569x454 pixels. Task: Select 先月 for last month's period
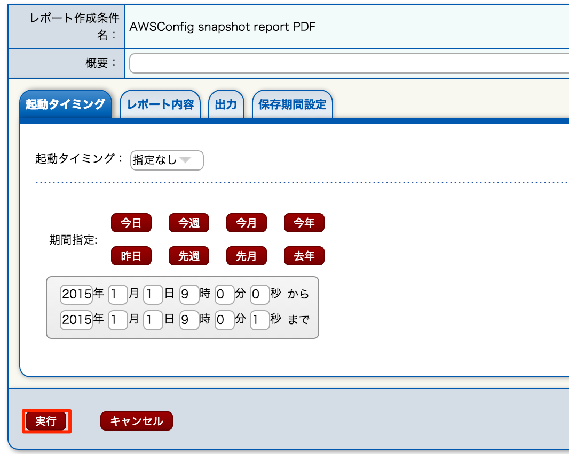point(247,256)
